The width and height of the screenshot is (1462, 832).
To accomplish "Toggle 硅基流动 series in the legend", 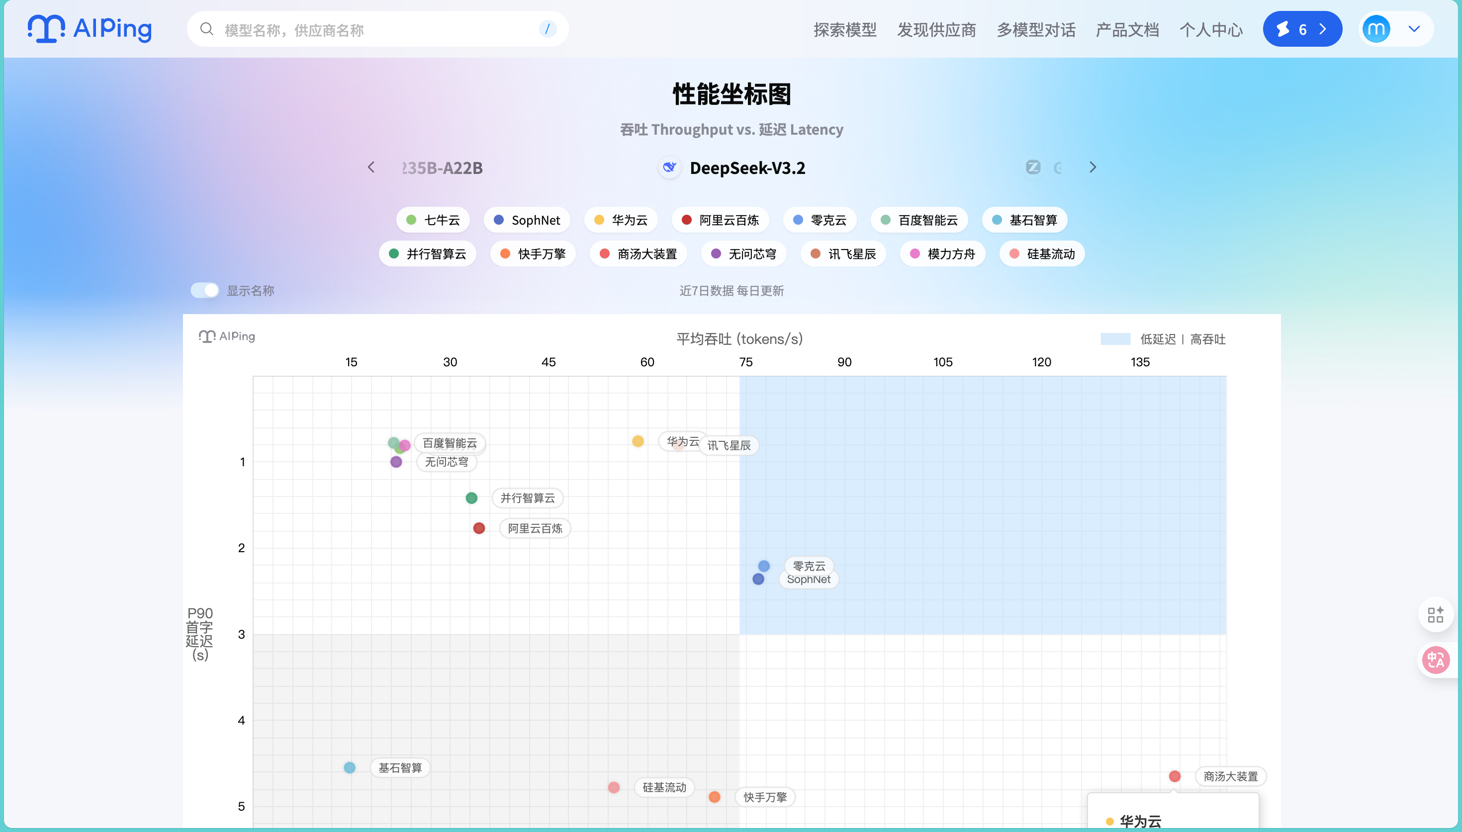I will click(x=1042, y=253).
